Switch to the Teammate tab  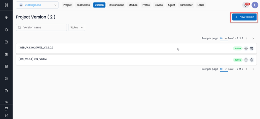coord(83,5)
